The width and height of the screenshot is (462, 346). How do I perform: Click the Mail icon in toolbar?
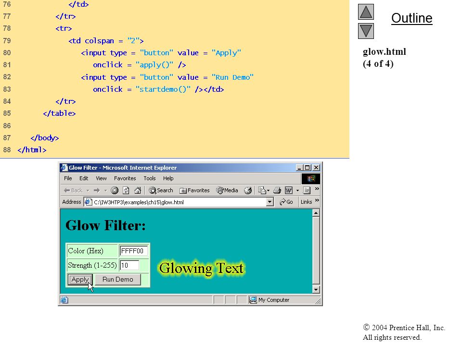coord(262,190)
